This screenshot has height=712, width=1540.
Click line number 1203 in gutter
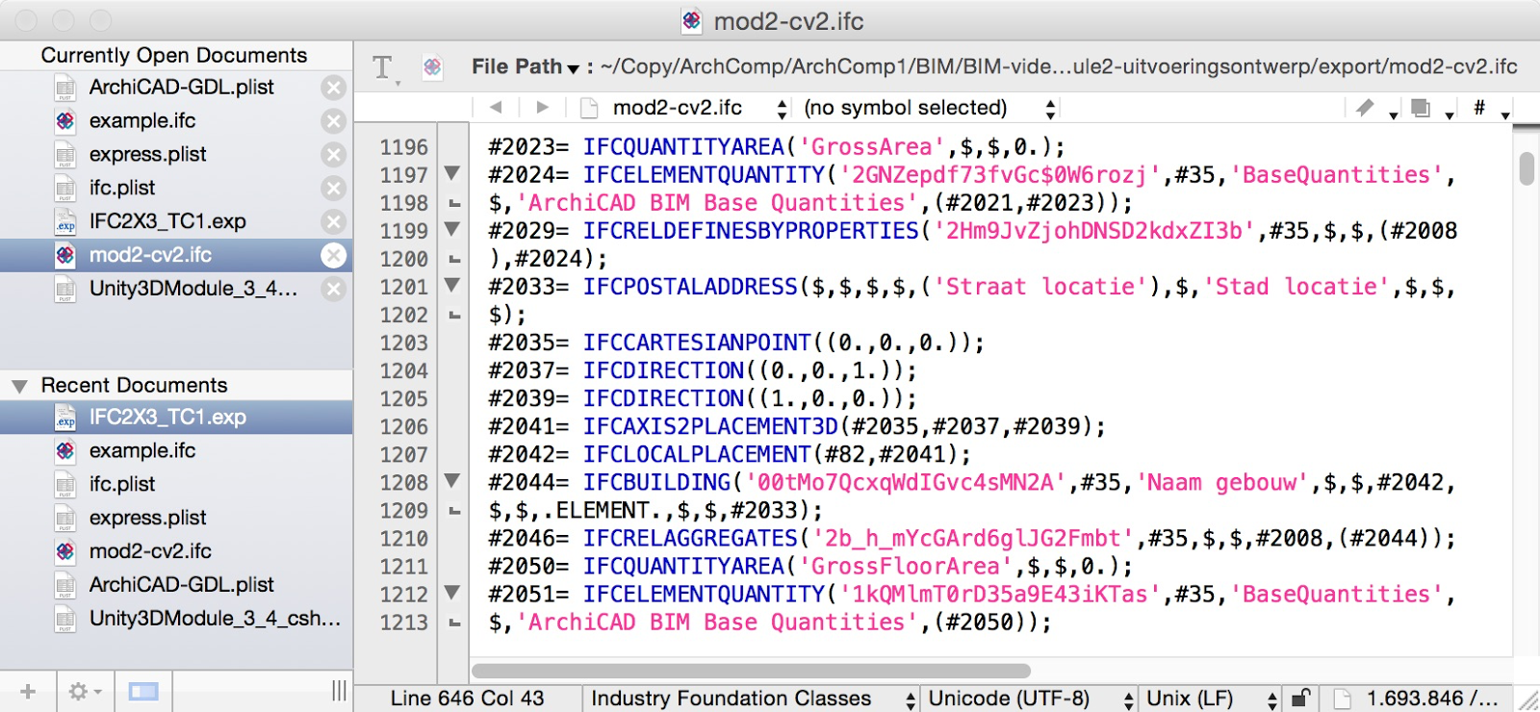coord(403,343)
